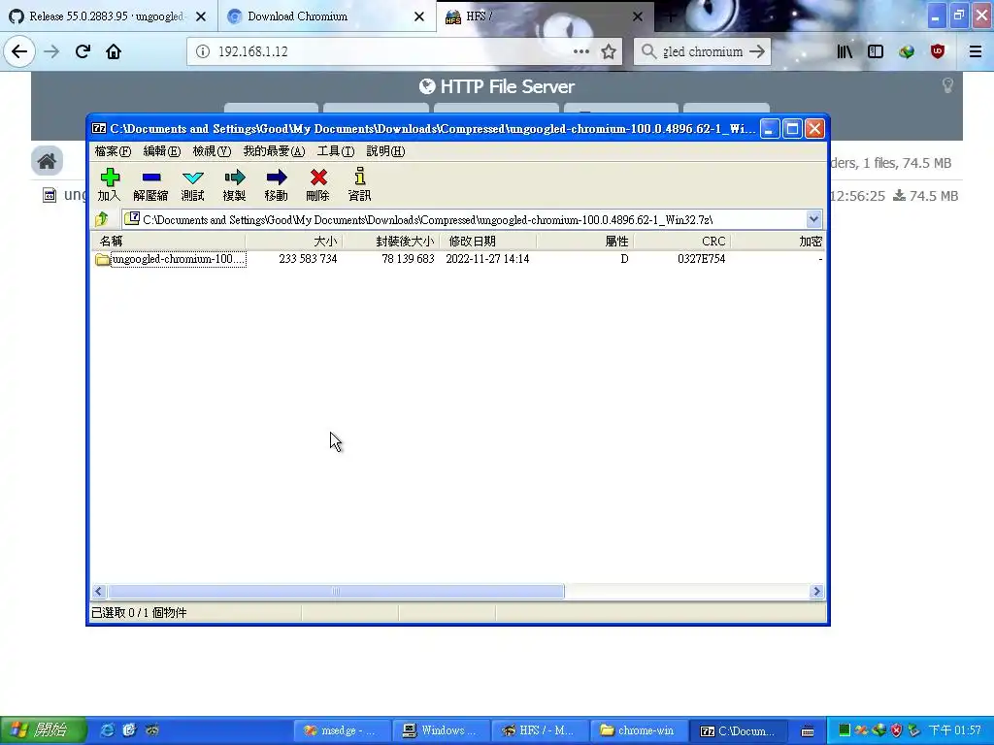Open the 檔案(F) File menu

pos(113,150)
